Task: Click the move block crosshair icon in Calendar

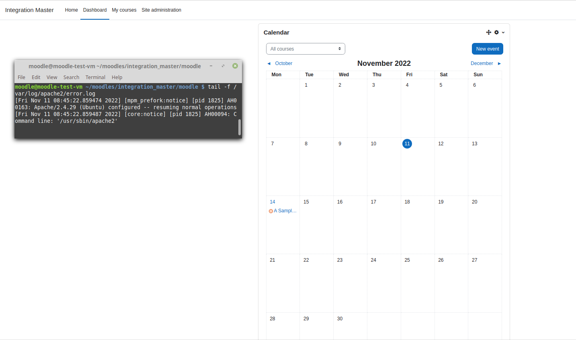Action: pyautogui.click(x=488, y=33)
